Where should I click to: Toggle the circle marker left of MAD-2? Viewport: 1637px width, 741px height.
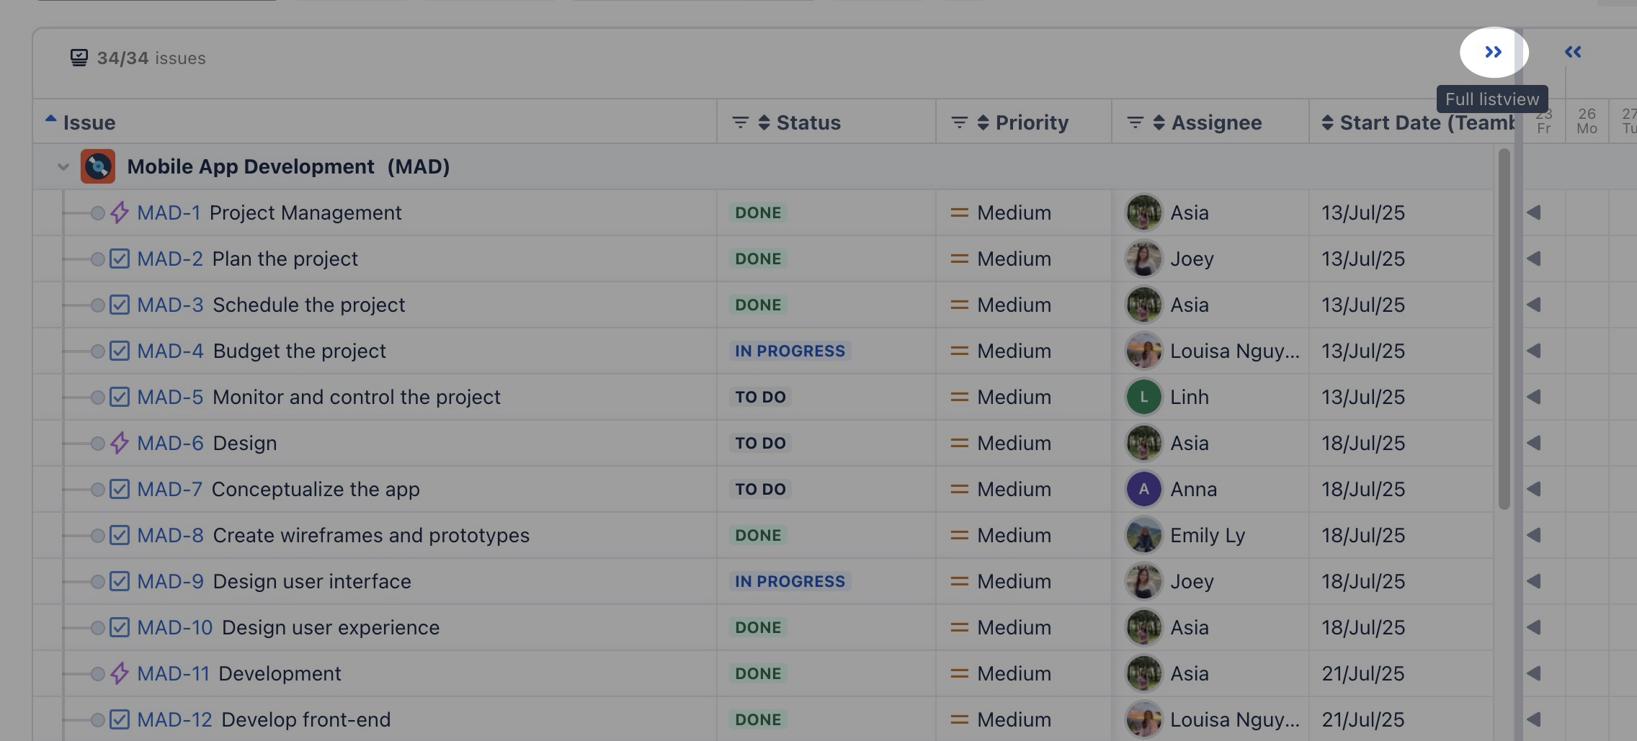pos(97,259)
